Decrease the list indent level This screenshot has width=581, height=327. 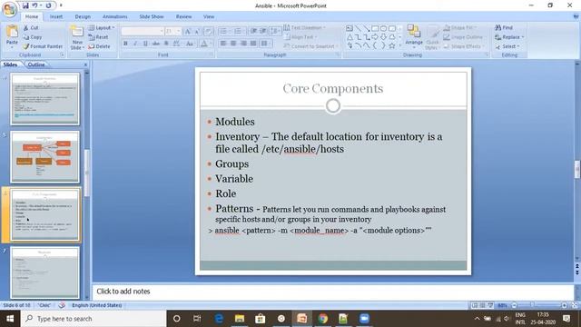[253, 31]
